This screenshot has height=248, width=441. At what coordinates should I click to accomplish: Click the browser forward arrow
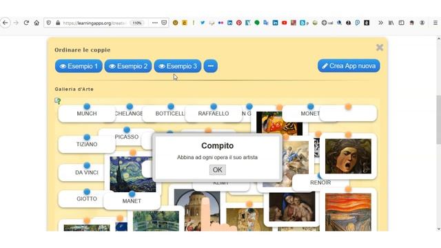(x=16, y=23)
